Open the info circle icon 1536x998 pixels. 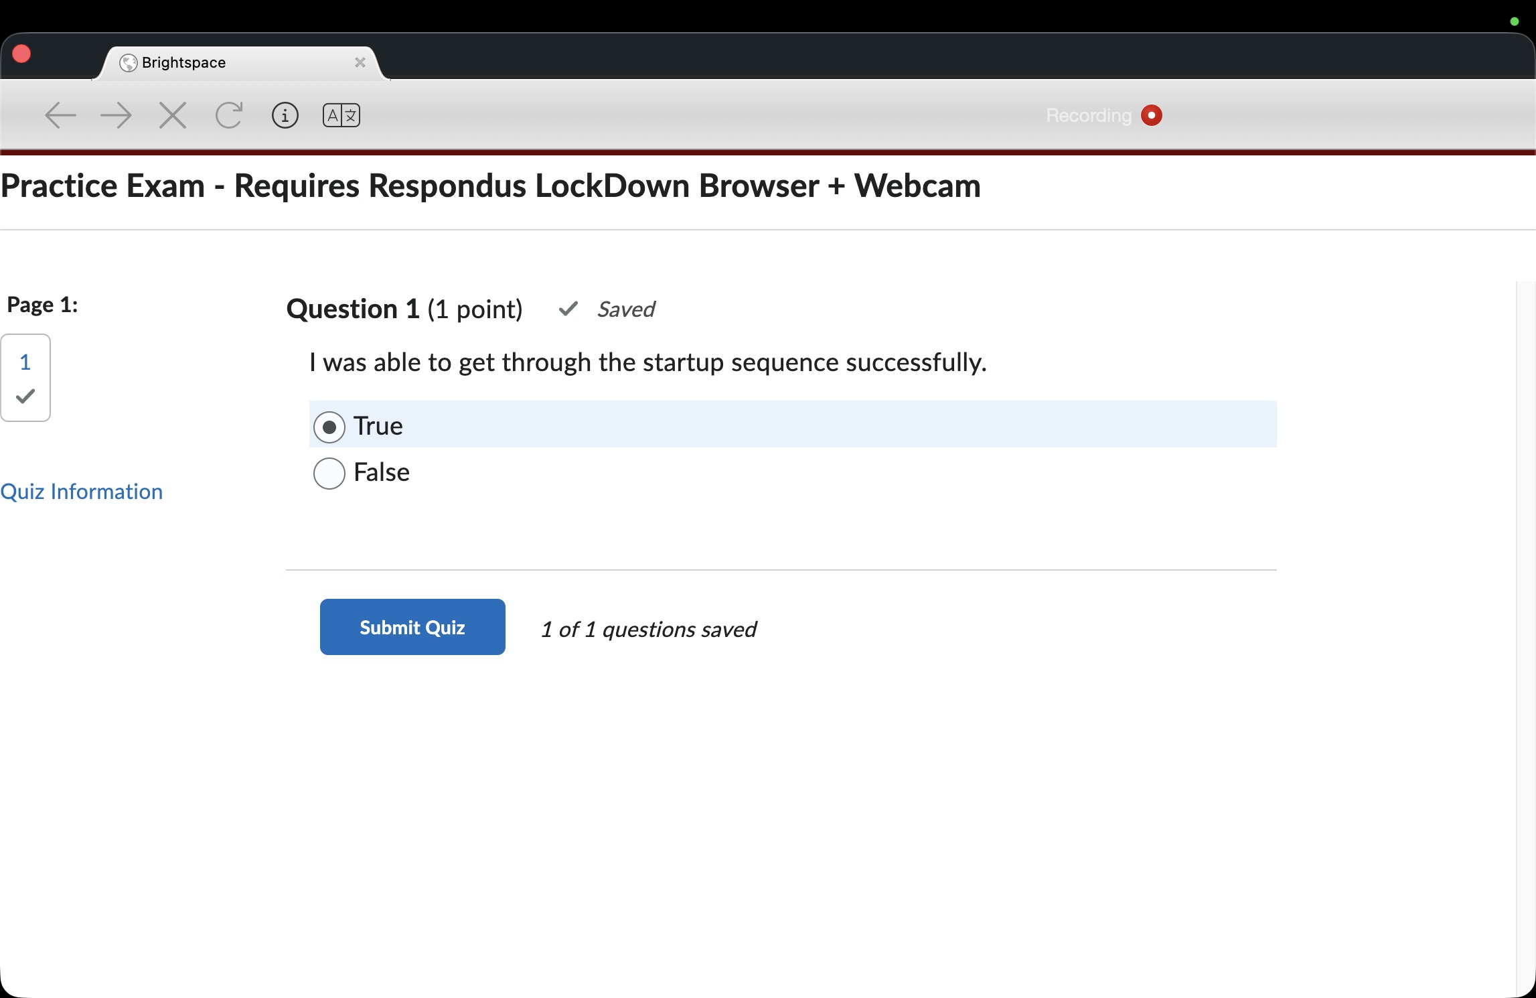(x=285, y=115)
